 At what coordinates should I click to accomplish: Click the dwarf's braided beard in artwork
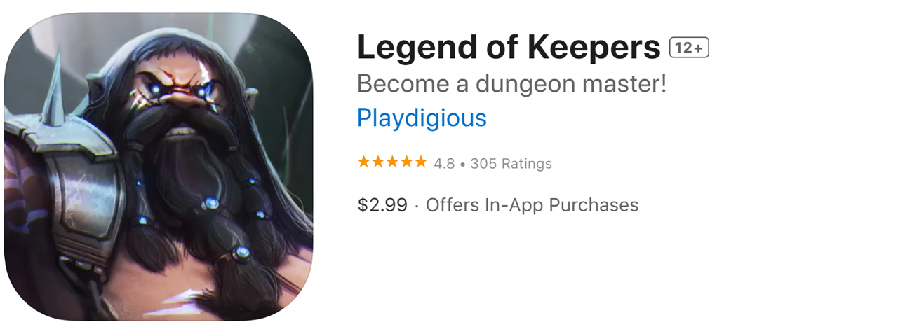(210, 210)
